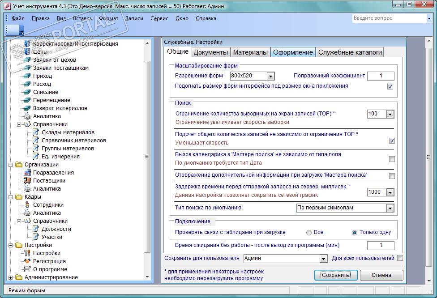Open the Тип поиска по умолчанию dropdown
The width and height of the screenshot is (437, 298).
[390, 208]
